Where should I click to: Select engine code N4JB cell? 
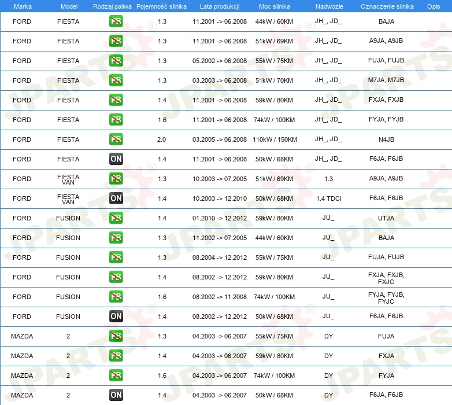[x=386, y=139]
